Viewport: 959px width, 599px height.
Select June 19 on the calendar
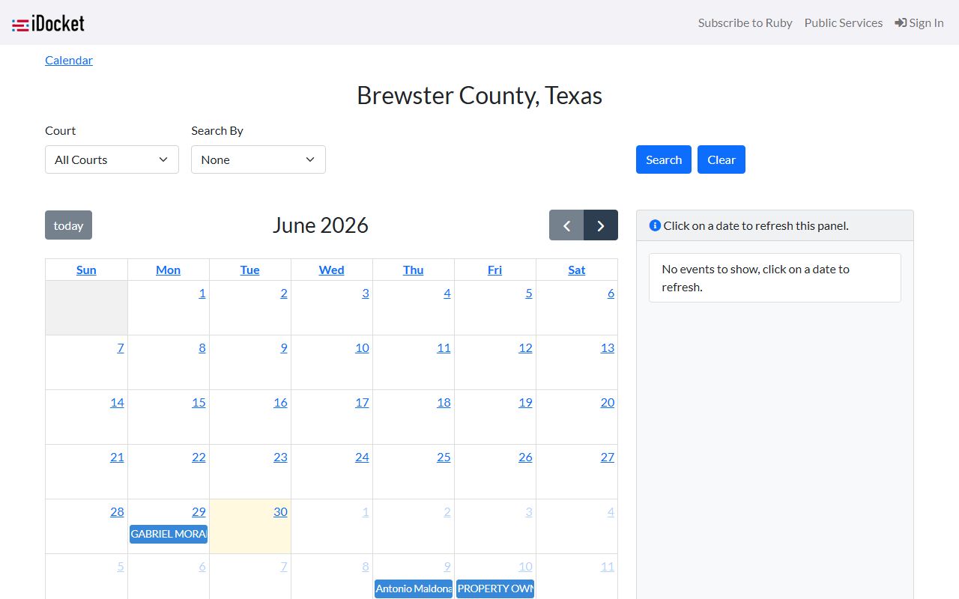525,402
